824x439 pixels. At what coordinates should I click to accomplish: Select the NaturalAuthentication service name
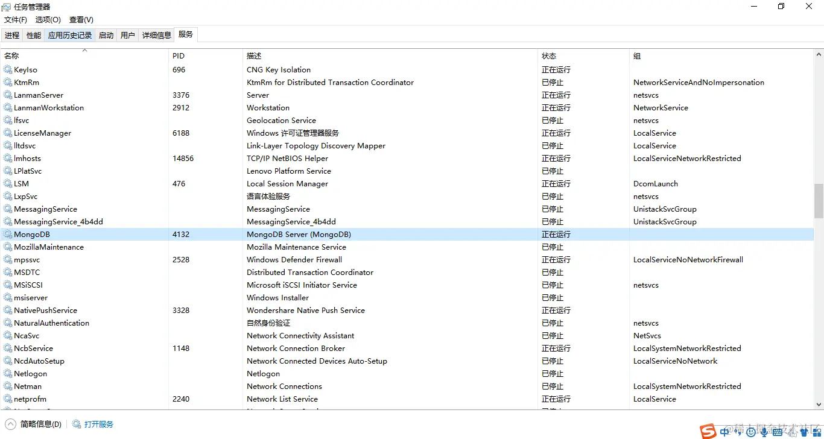click(x=51, y=323)
